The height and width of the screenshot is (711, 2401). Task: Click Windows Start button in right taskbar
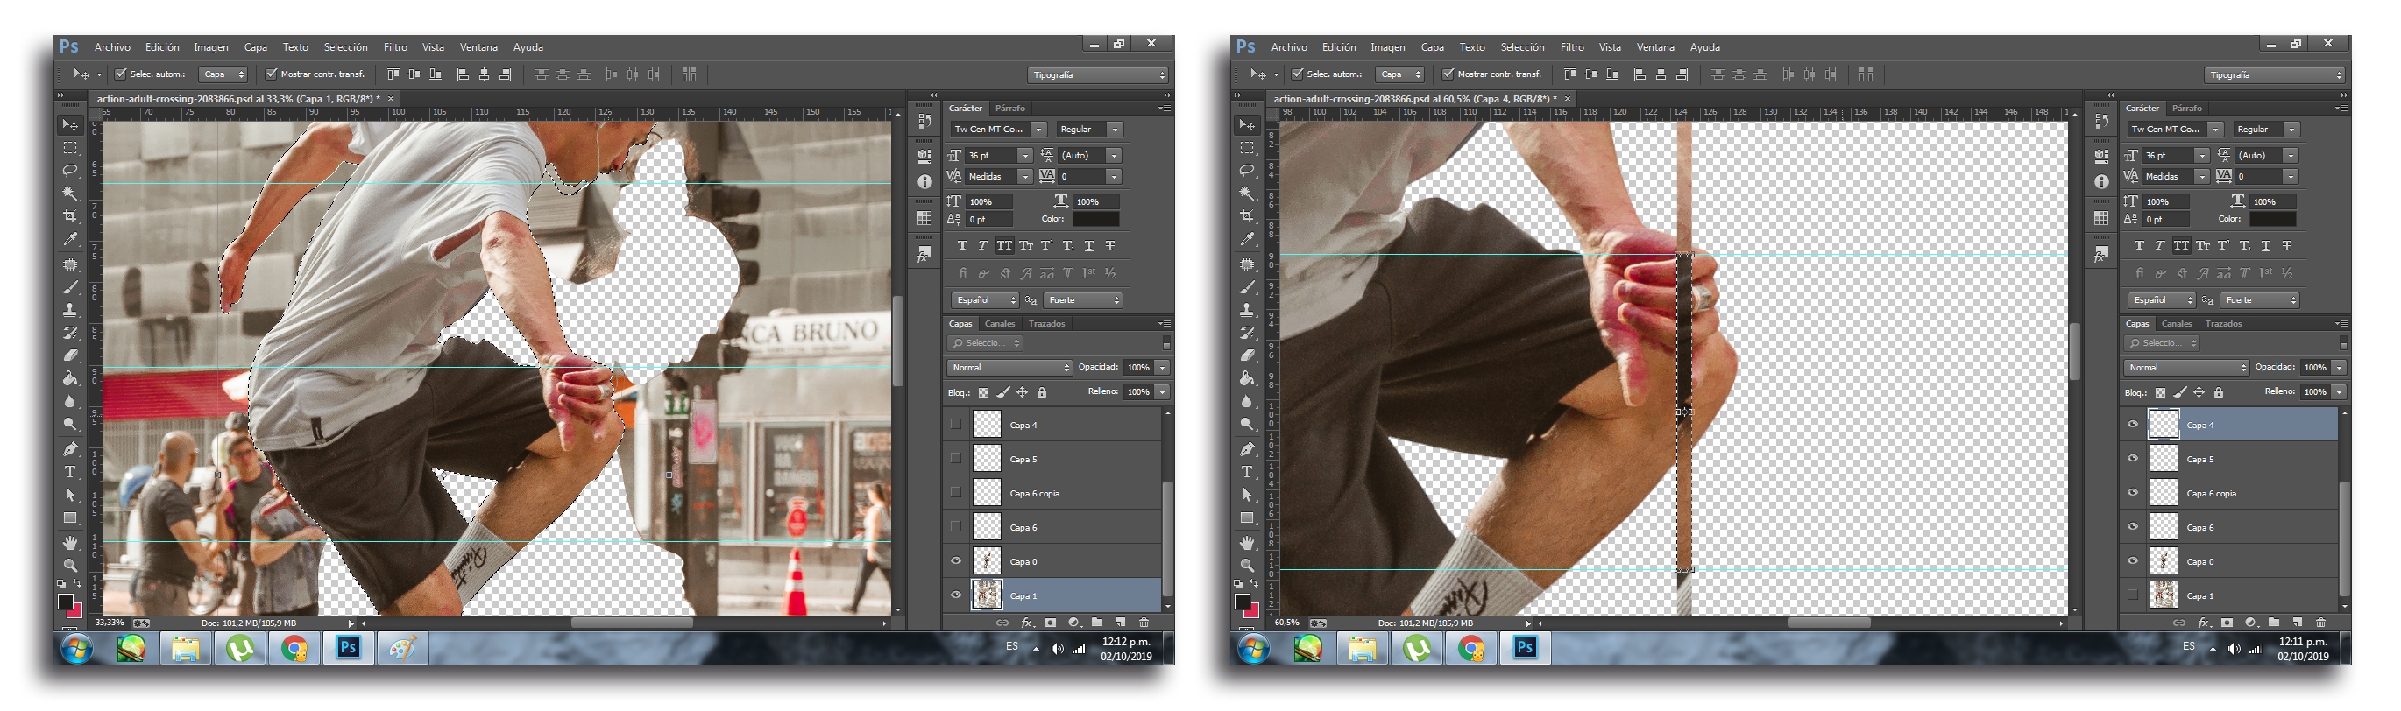tap(1255, 649)
